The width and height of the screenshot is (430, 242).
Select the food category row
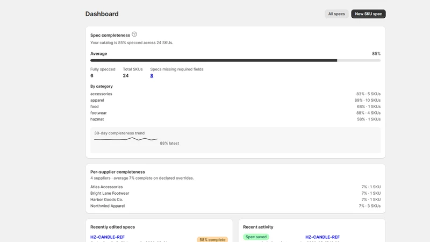click(x=235, y=106)
